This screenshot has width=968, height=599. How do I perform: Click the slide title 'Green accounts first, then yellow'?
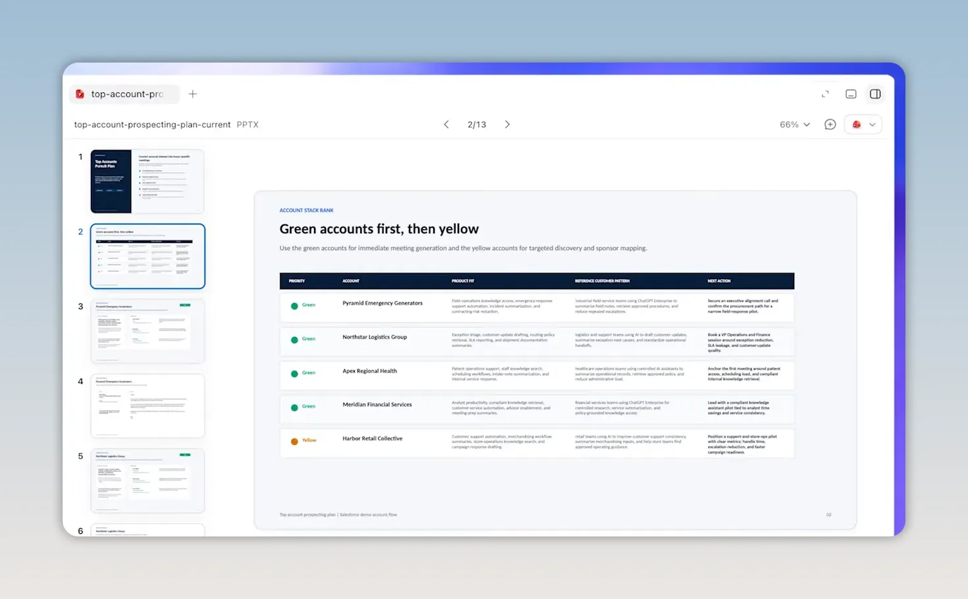379,229
